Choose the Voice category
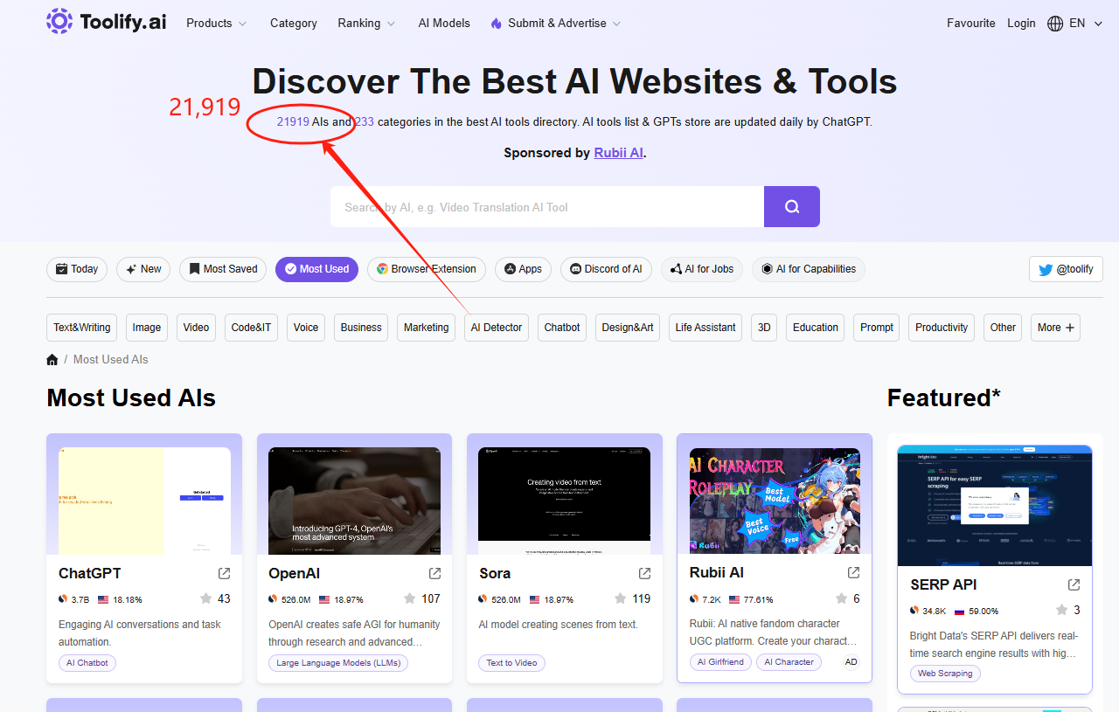The image size is (1119, 712). (x=306, y=328)
